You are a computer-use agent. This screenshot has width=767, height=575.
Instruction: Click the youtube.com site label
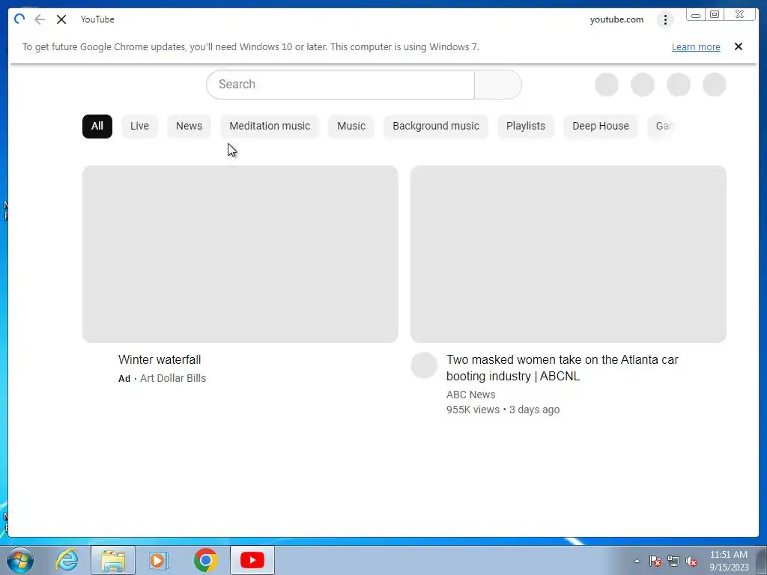(616, 19)
